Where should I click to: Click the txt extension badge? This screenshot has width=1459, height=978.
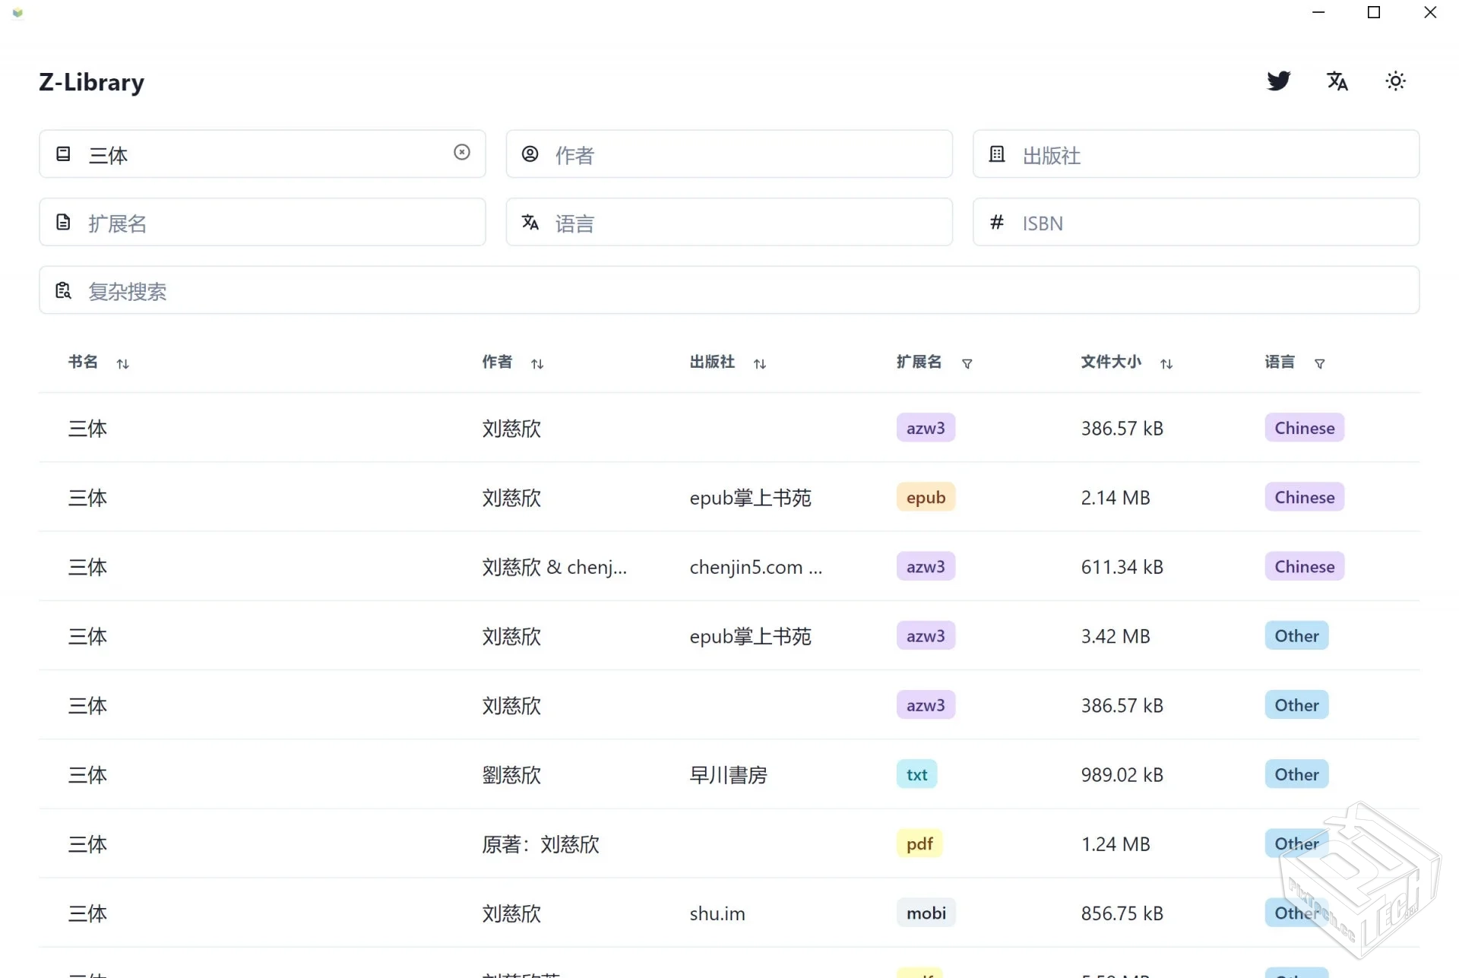coord(916,774)
